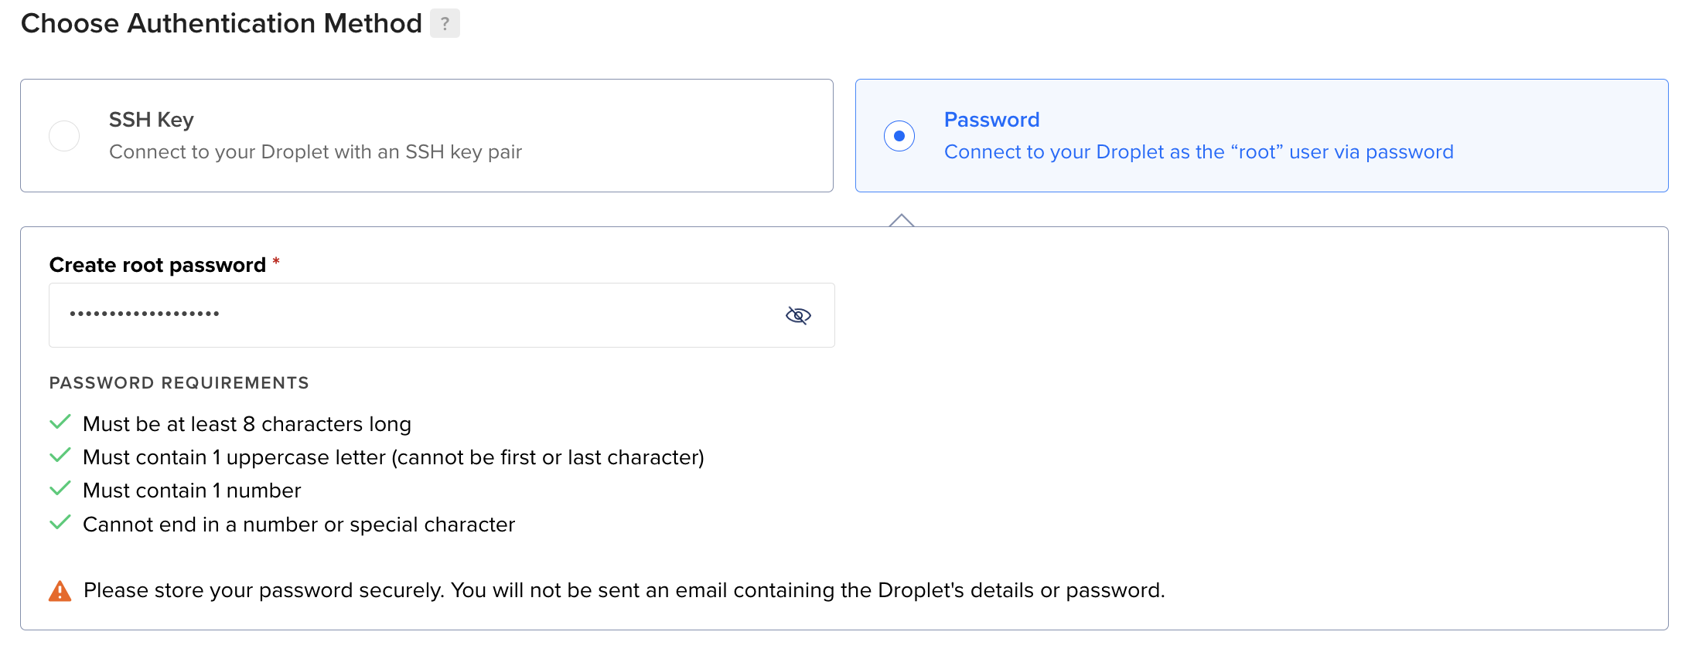This screenshot has width=1692, height=652.
Task: Click the Password Requirements heading
Action: click(x=179, y=383)
